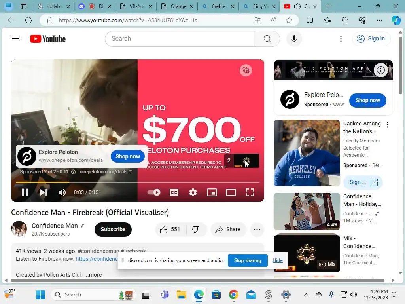Click Stop sharing in discord banner
This screenshot has height=304, width=405.
point(248,260)
